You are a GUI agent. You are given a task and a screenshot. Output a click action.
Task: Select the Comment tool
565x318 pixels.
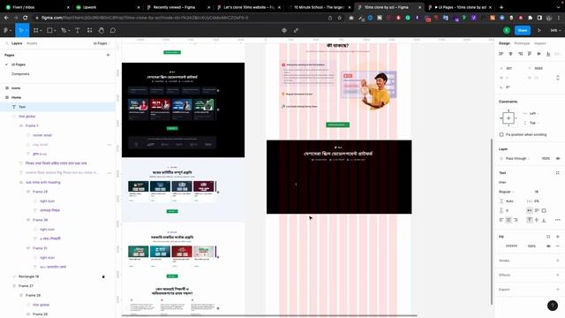pyautogui.click(x=113, y=31)
